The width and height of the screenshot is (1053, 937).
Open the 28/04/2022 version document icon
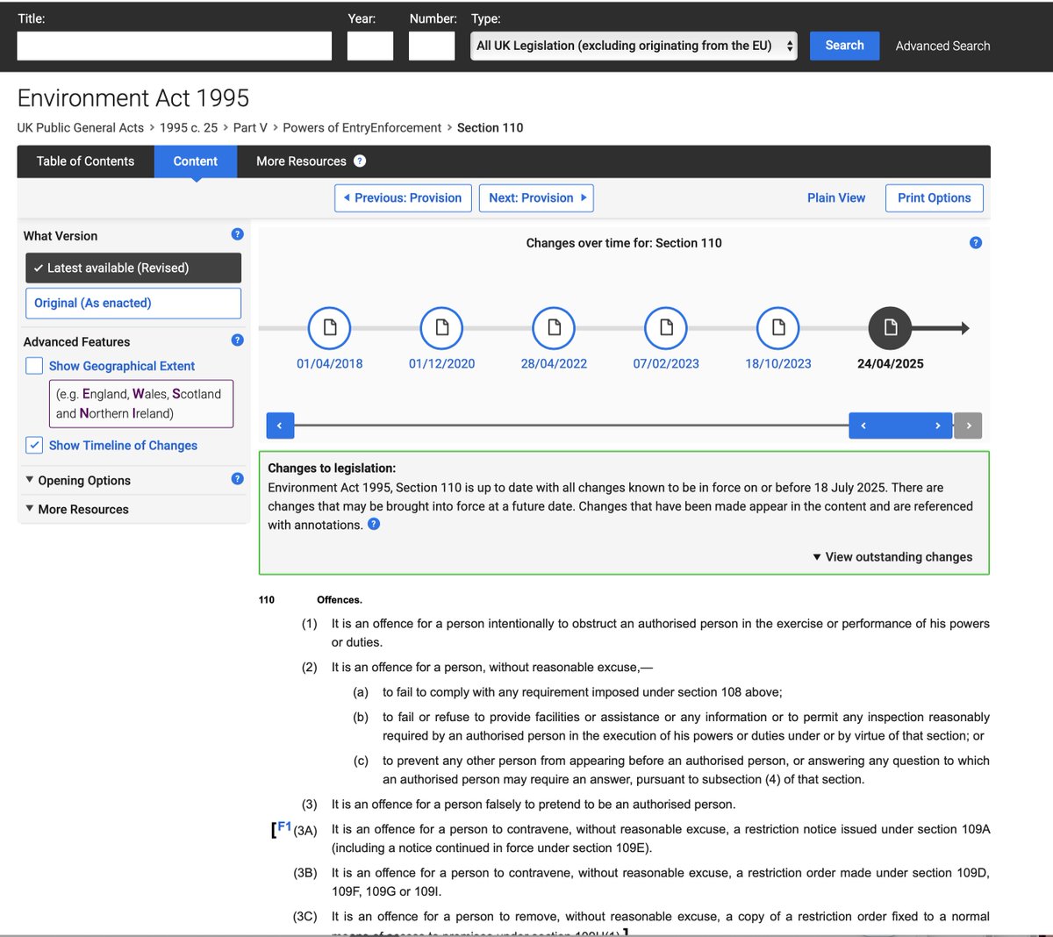[554, 328]
